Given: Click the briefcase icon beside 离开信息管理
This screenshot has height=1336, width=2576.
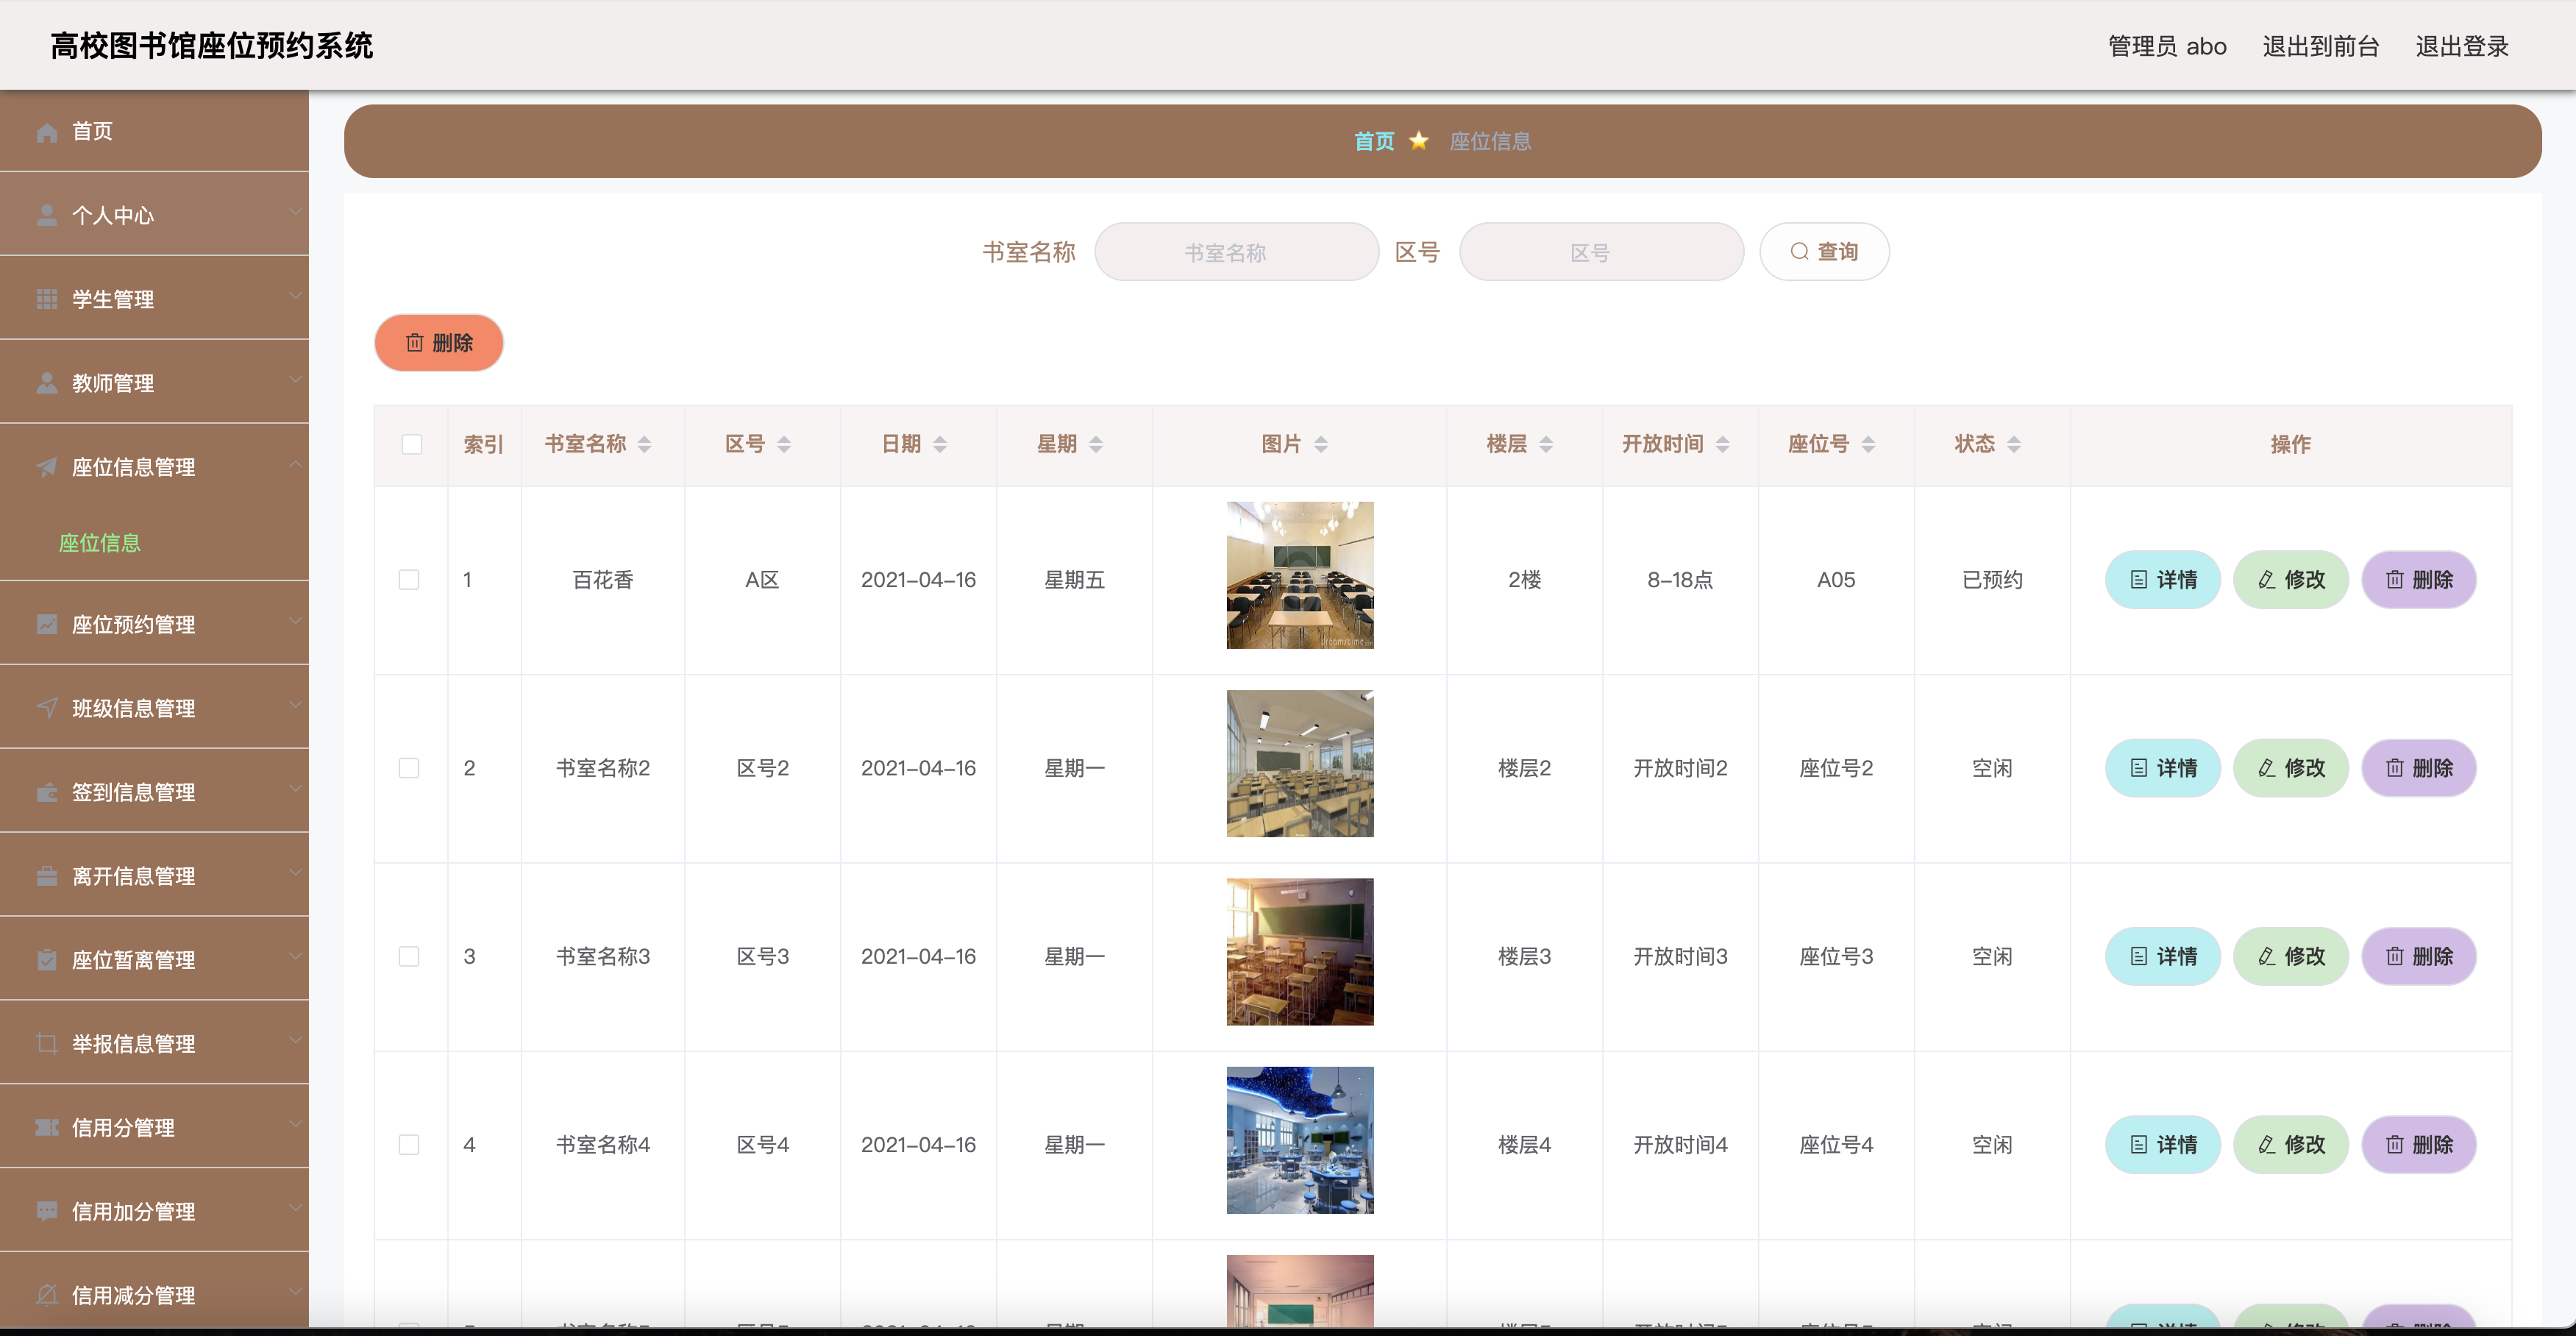Looking at the screenshot, I should tap(47, 877).
